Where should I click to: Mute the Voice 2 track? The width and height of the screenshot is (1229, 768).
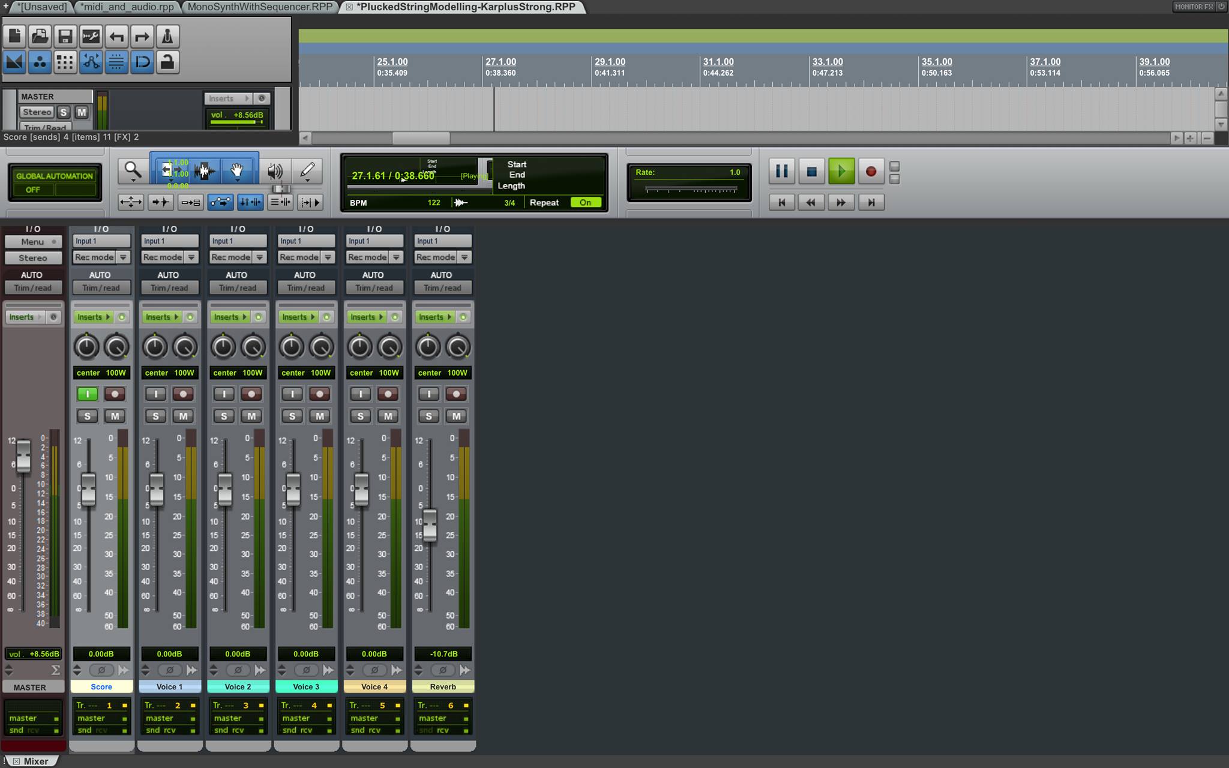click(x=251, y=416)
